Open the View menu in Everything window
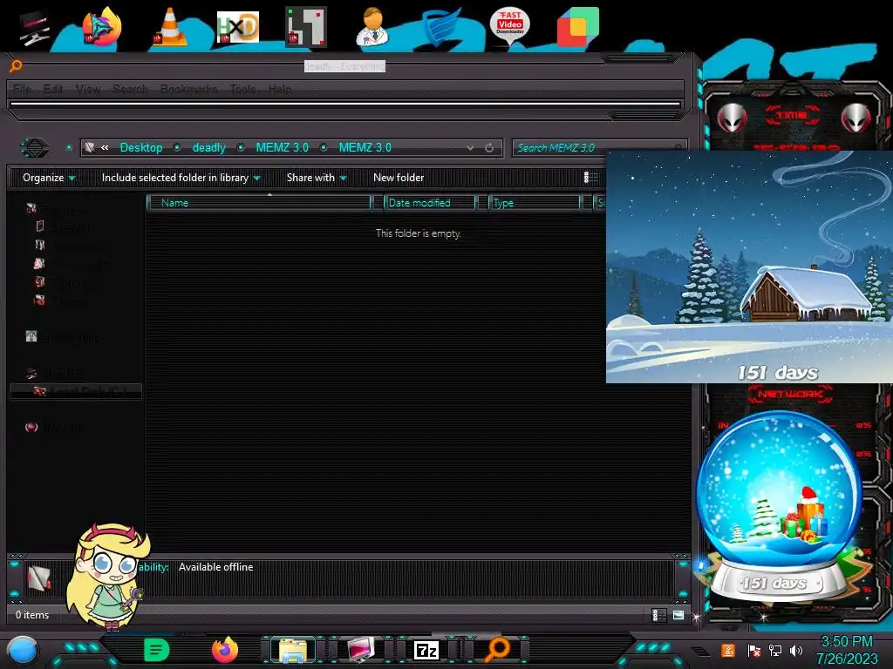893x669 pixels. 88,89
